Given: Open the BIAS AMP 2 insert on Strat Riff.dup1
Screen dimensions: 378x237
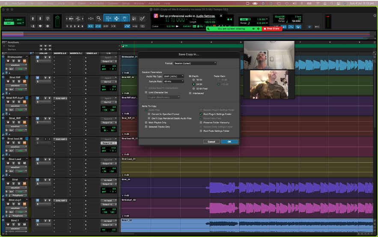Looking at the screenshot, I should (x=61, y=98).
